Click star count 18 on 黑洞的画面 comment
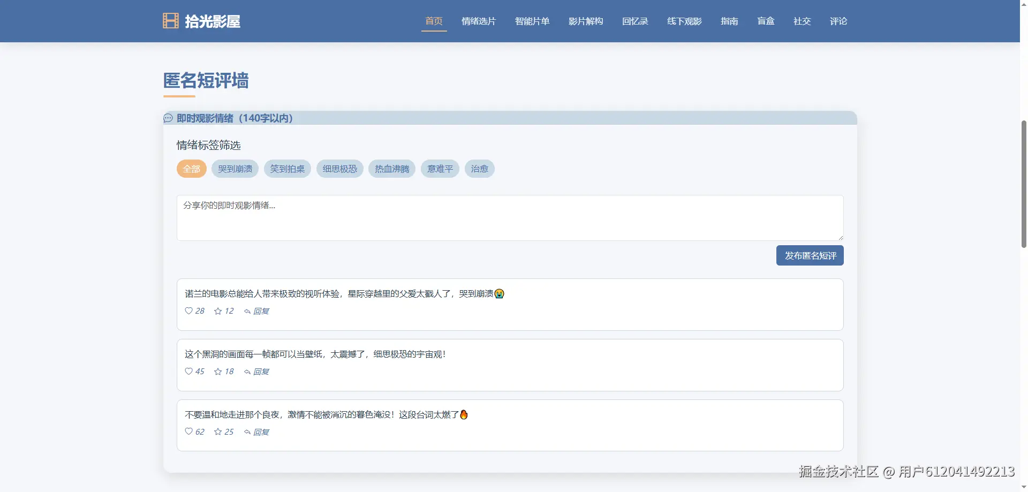 tap(229, 372)
